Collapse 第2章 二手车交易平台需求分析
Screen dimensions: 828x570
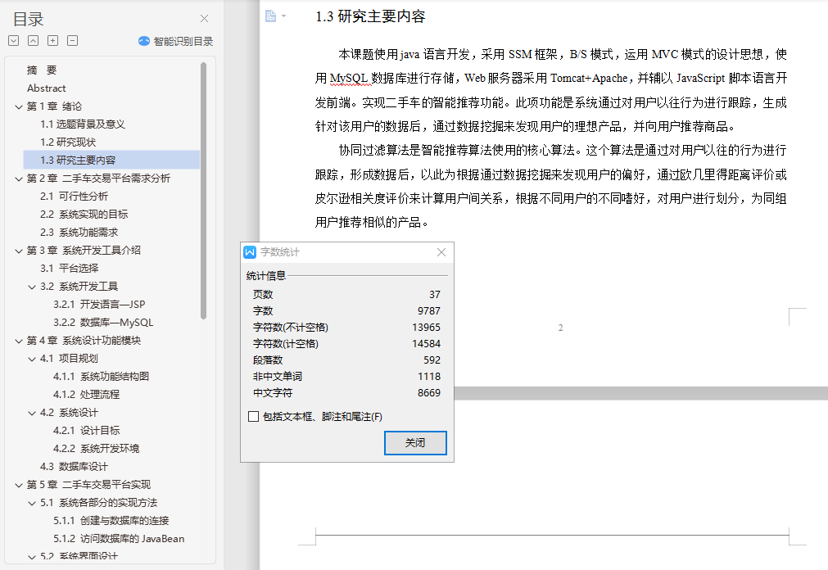tap(19, 179)
